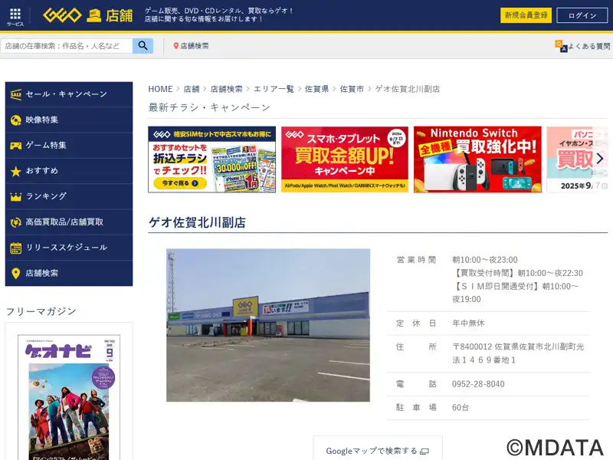Click the 新規会員登録 button
The image size is (613, 460).
pyautogui.click(x=526, y=15)
